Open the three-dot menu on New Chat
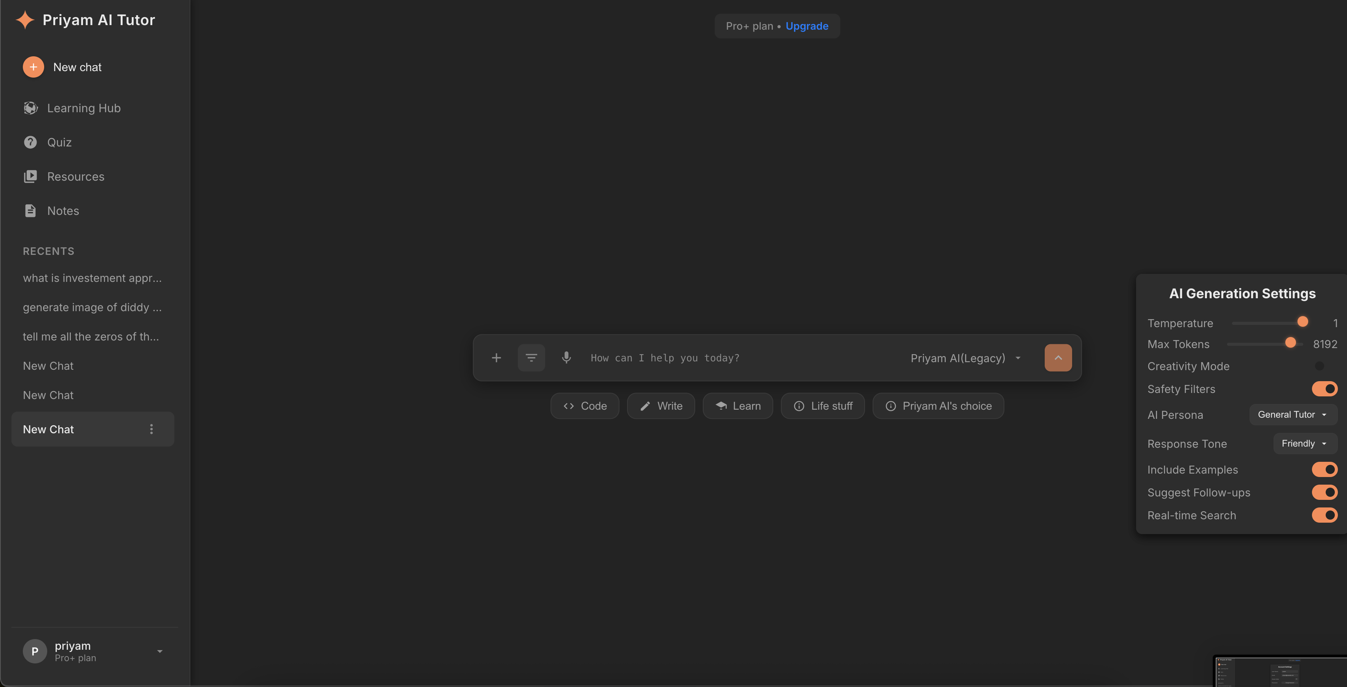This screenshot has height=687, width=1347. 152,429
